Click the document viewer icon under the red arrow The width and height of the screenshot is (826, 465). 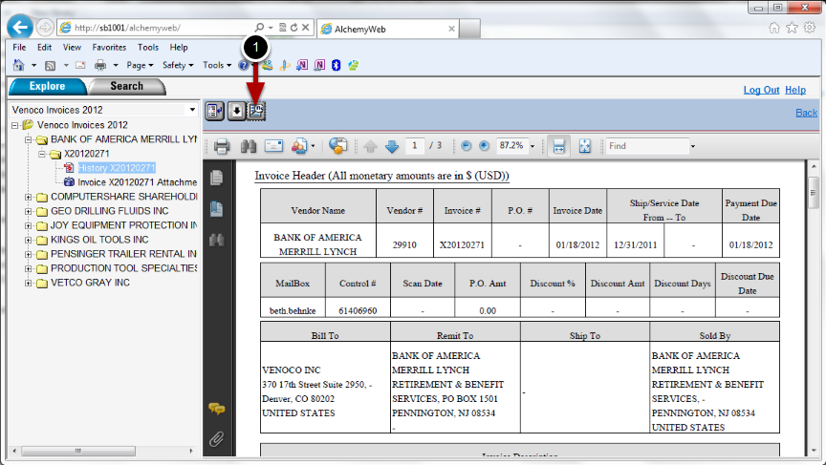tap(256, 111)
